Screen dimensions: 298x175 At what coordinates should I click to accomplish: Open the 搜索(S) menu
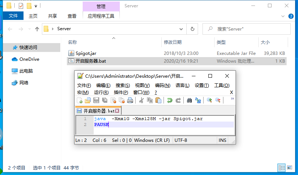123,85
